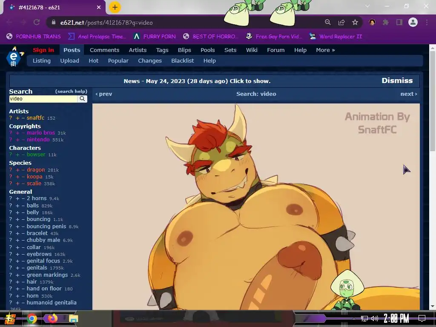Image resolution: width=436 pixels, height=327 pixels.
Task: Open the Pools section
Action: coord(208,50)
